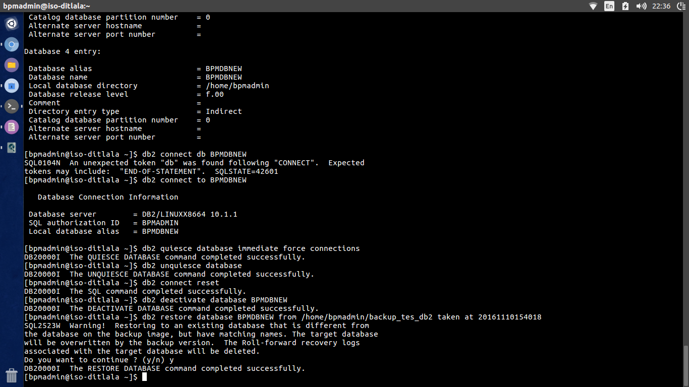The image size is (689, 387).
Task: Open the clock menu showing 22:36
Action: coord(661,7)
